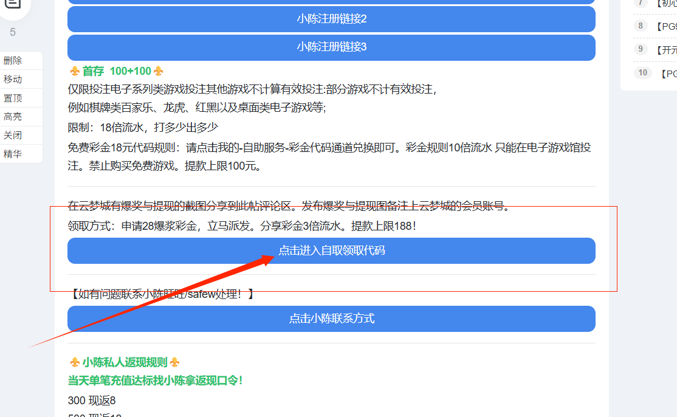Click the fleur-de-lis icon right of 100+100
Viewport: 677px width, 417px height.
pyautogui.click(x=159, y=71)
